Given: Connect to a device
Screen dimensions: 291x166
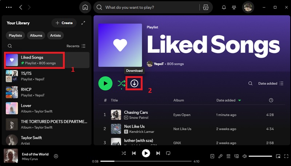Looking at the screenshot, I should pyautogui.click(x=236, y=156).
